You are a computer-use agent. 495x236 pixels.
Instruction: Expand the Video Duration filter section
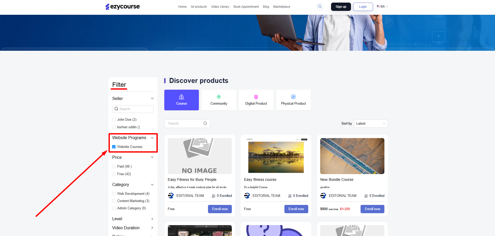click(152, 228)
